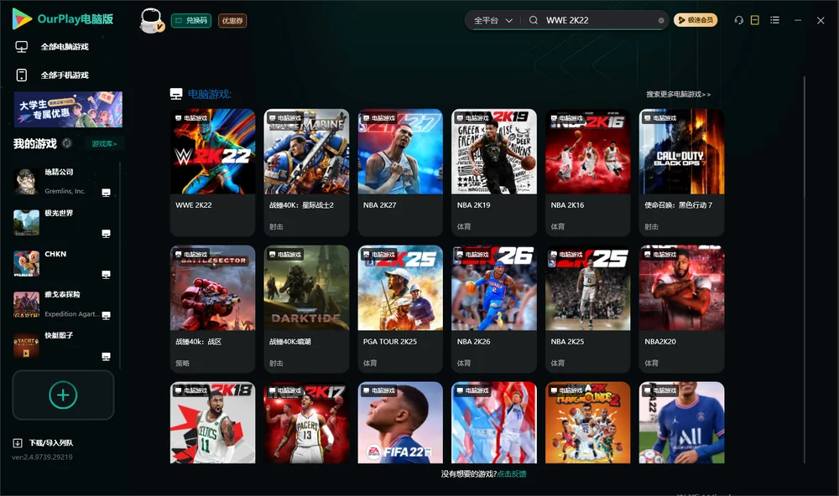Open 下载/导入列队 download queue
The image size is (839, 496).
tap(44, 442)
